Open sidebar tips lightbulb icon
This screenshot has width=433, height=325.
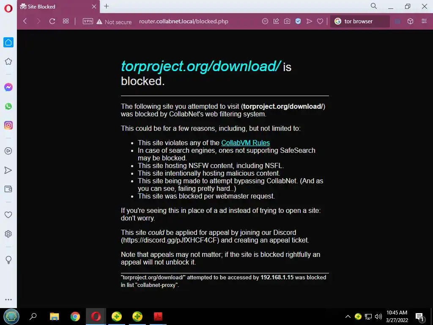click(x=8, y=260)
